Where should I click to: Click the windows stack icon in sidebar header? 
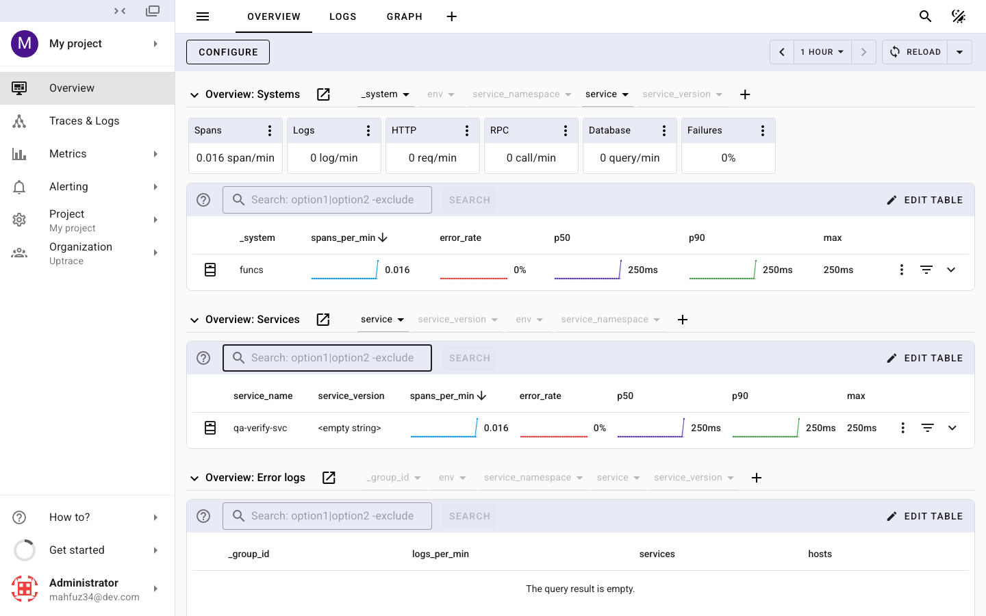[153, 11]
